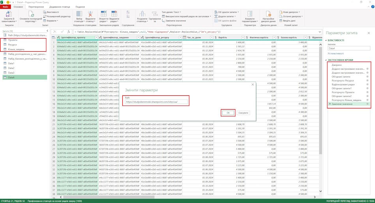
Task: Click Видалити стовпці icon
Action: (90, 14)
